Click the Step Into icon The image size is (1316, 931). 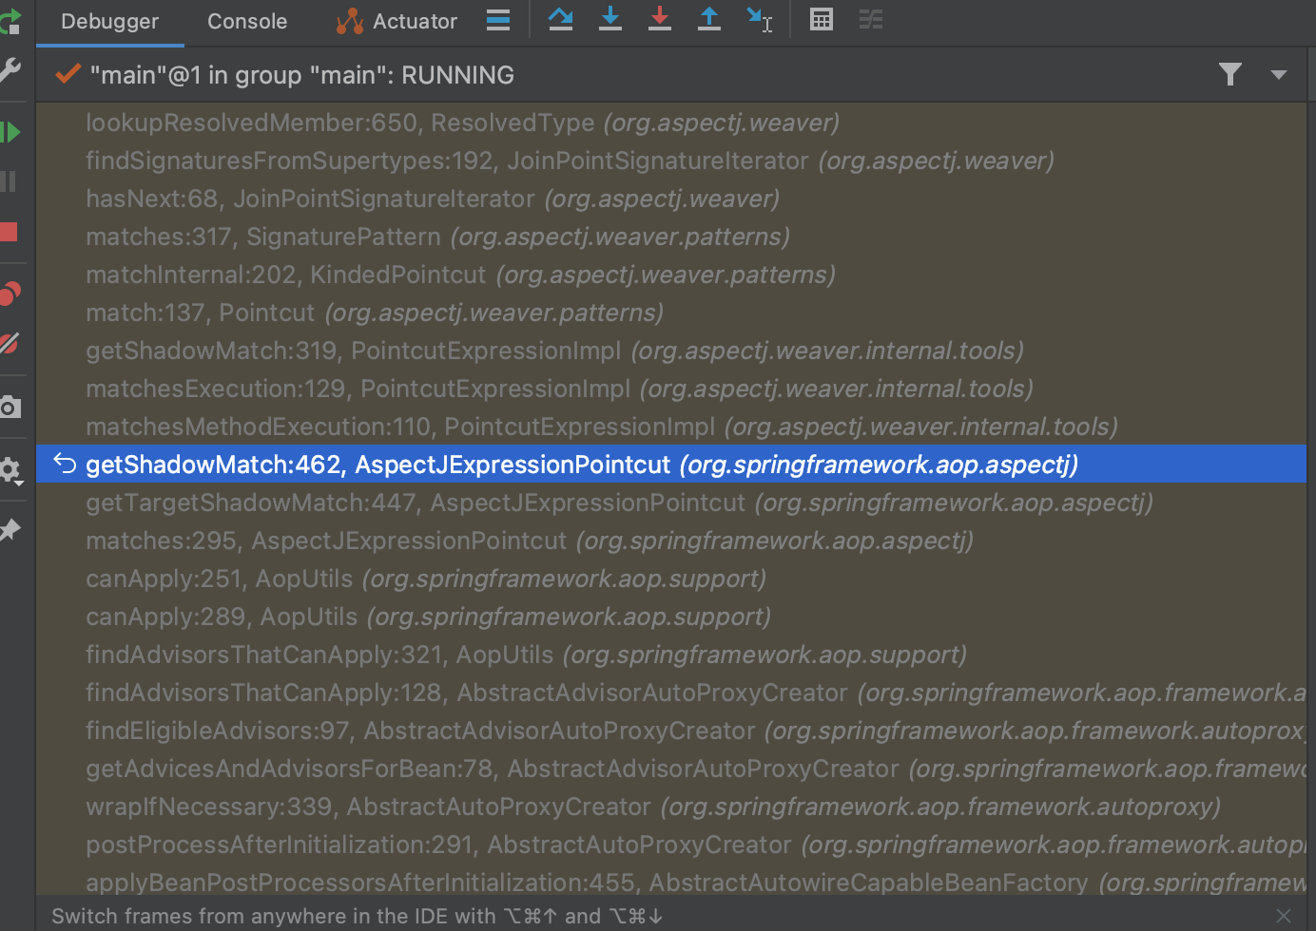coord(610,19)
